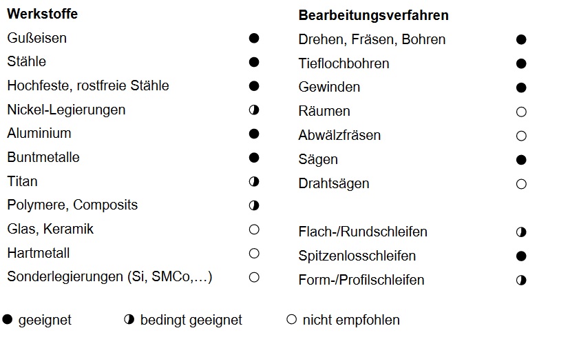Image resolution: width=570 pixels, height=346 pixels.
Task: Click the filled circle next to Spitzenlosschleifen
Action: pyautogui.click(x=521, y=256)
